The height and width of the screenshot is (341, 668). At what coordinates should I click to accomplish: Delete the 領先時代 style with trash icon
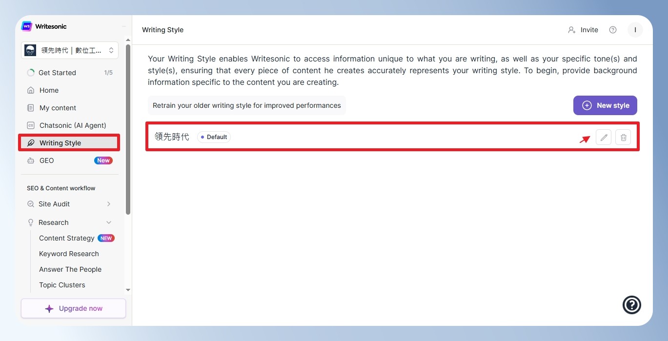tap(623, 138)
